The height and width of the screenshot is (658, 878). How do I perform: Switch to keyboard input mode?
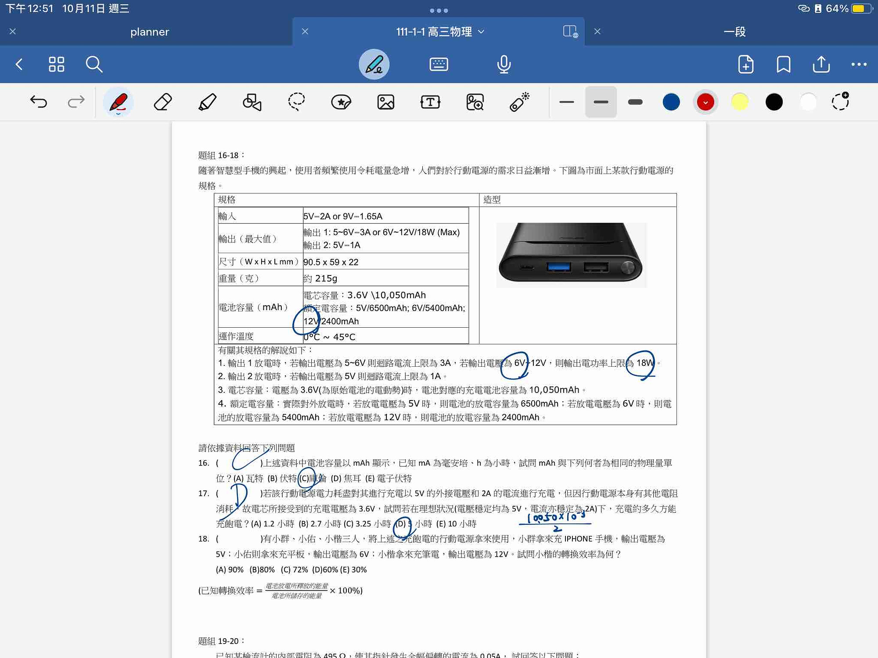pyautogui.click(x=439, y=64)
